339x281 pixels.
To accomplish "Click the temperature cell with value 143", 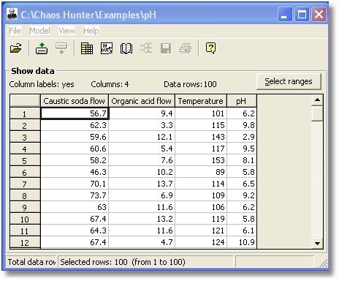I will (201, 137).
